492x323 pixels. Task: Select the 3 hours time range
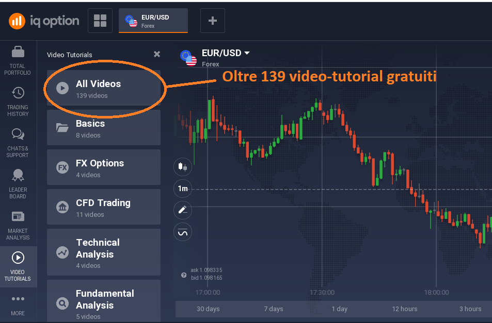click(470, 309)
